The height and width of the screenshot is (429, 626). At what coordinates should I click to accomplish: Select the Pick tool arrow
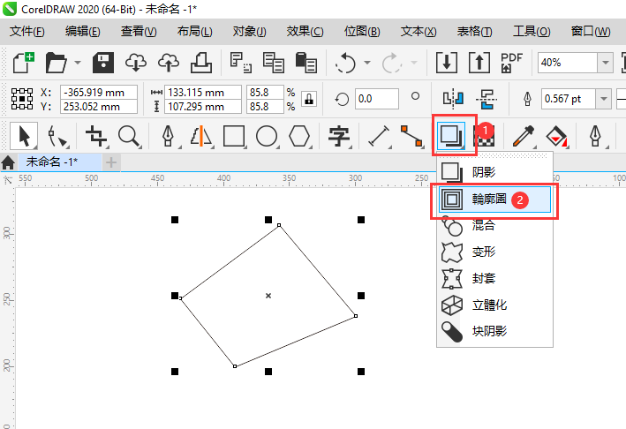click(24, 137)
